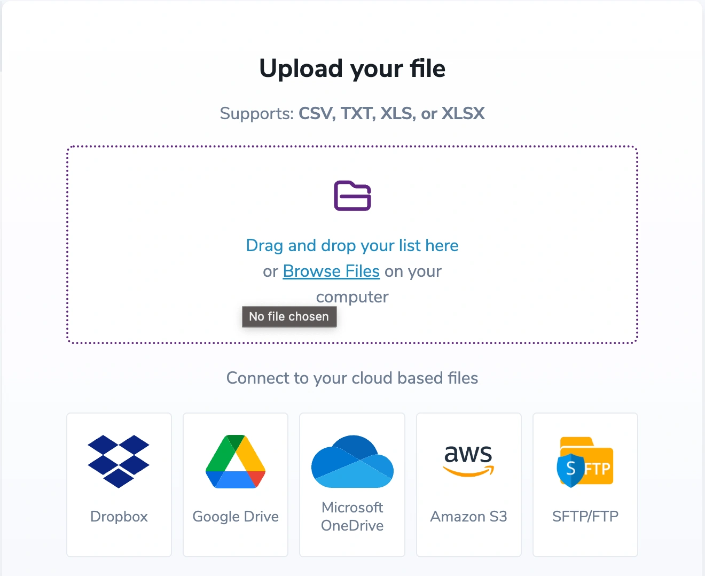Select the Microsoft OneDrive text label
This screenshot has height=576, width=705.
click(x=352, y=516)
